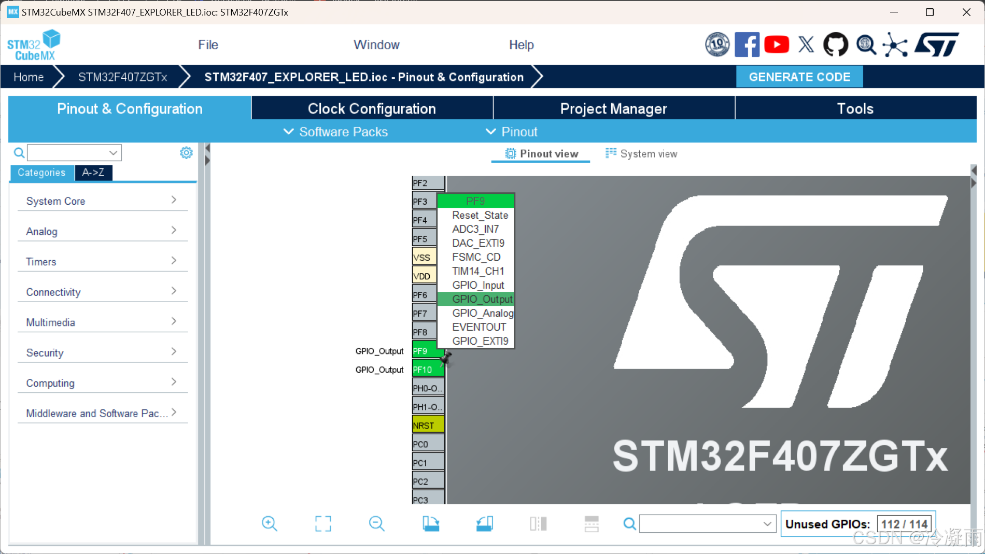The image size is (985, 554).
Task: Select GPIO_Output in PF9 menu
Action: 476,299
